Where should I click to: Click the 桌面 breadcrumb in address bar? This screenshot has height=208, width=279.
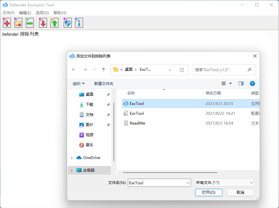(x=129, y=70)
